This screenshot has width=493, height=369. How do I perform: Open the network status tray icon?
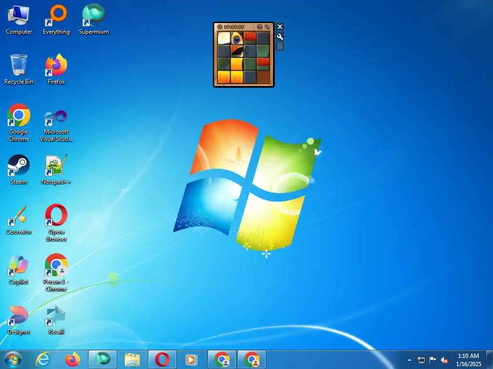(421, 360)
